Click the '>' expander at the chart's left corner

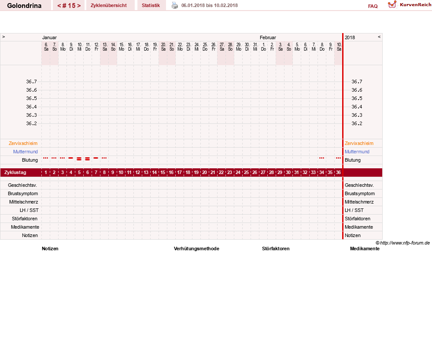coord(4,37)
